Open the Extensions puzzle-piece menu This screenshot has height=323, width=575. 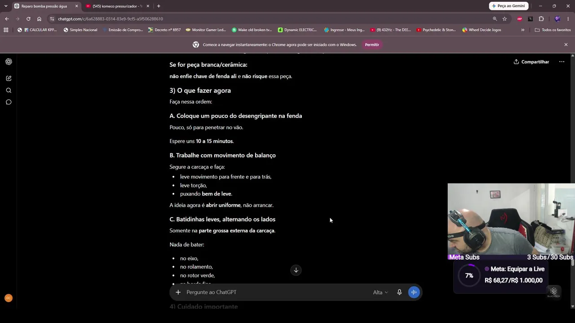(x=541, y=19)
